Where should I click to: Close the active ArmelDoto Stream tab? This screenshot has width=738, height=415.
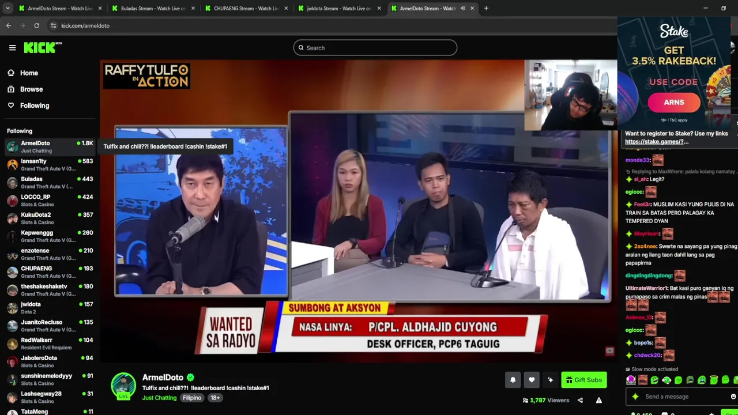472,9
